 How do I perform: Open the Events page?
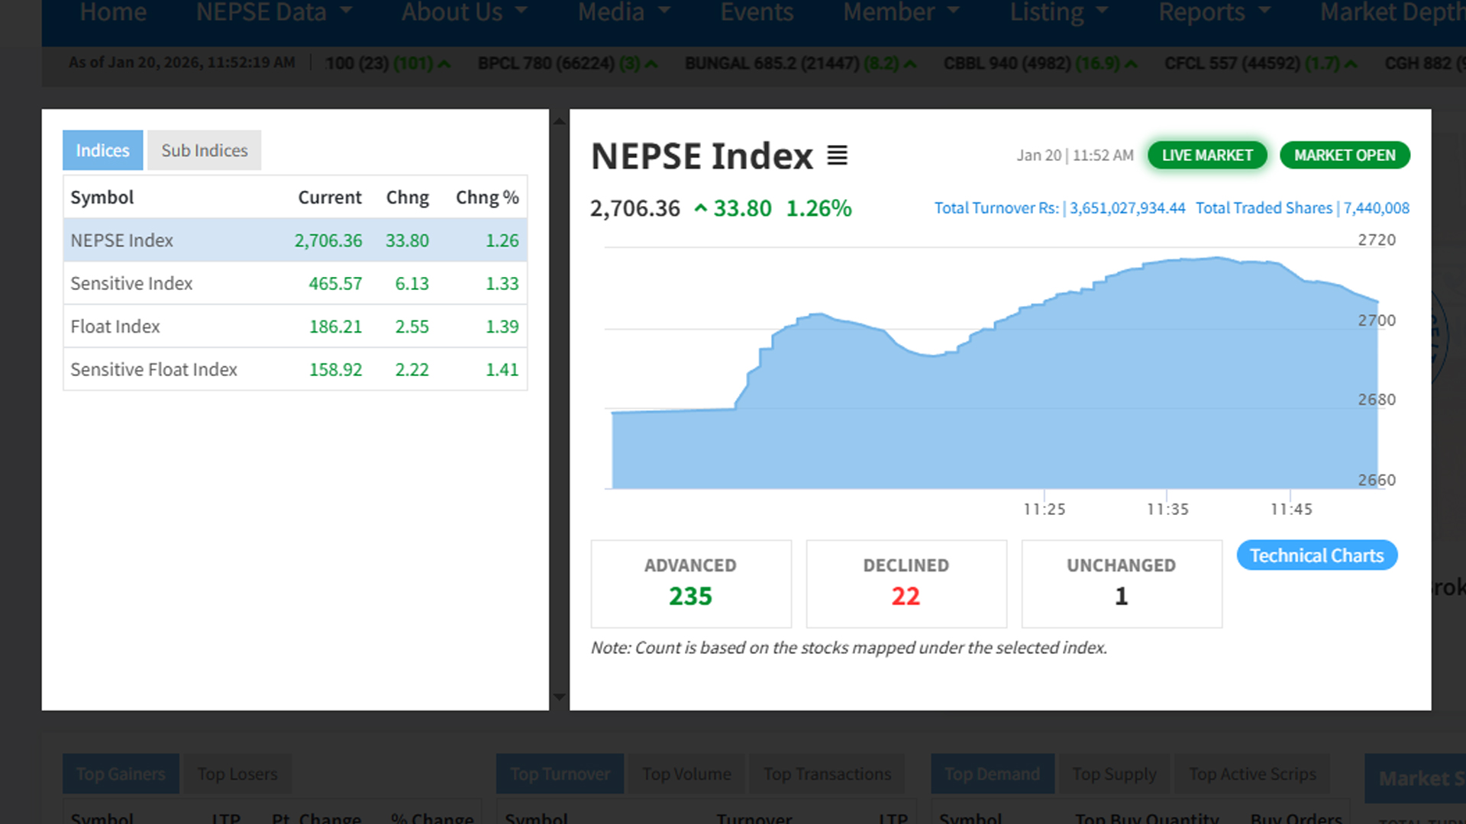(757, 13)
